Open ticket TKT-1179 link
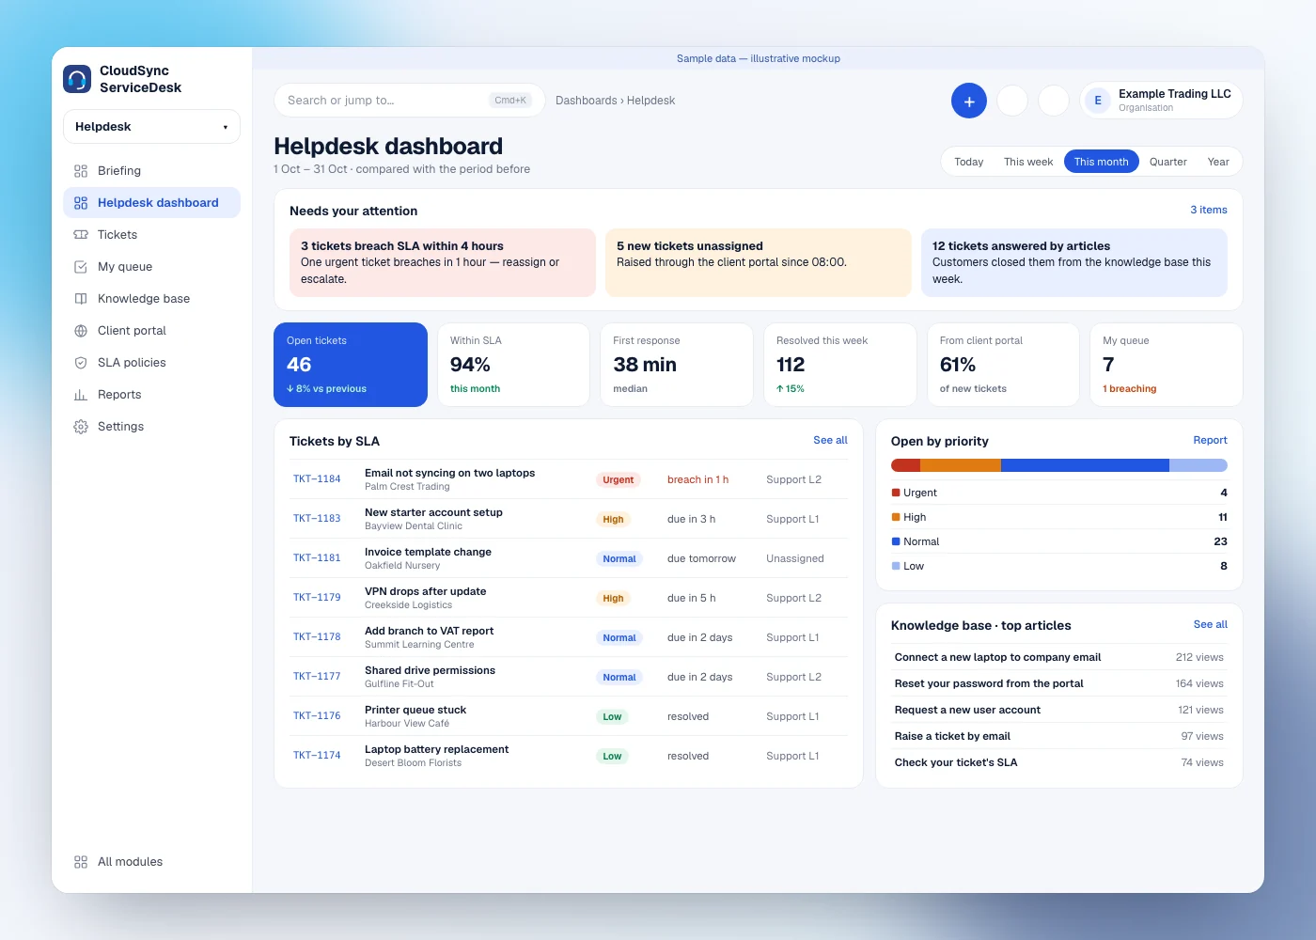The image size is (1316, 940). pos(317,598)
